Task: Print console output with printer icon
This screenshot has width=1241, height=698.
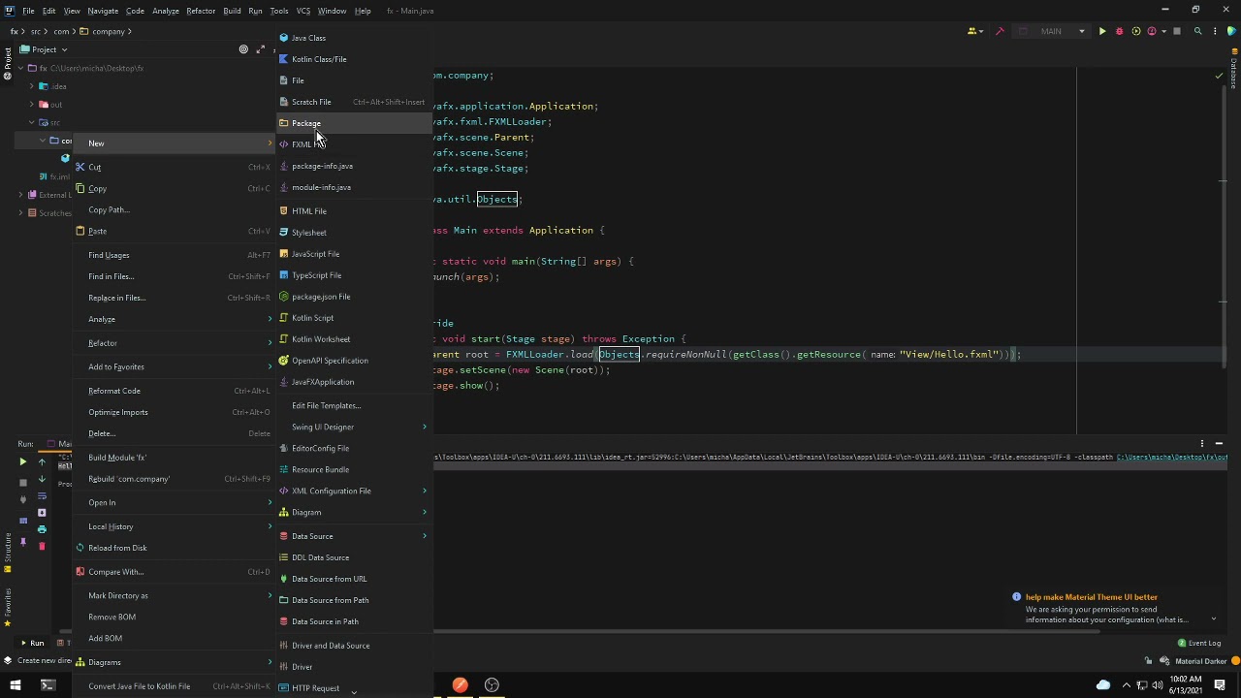Action: tap(42, 529)
